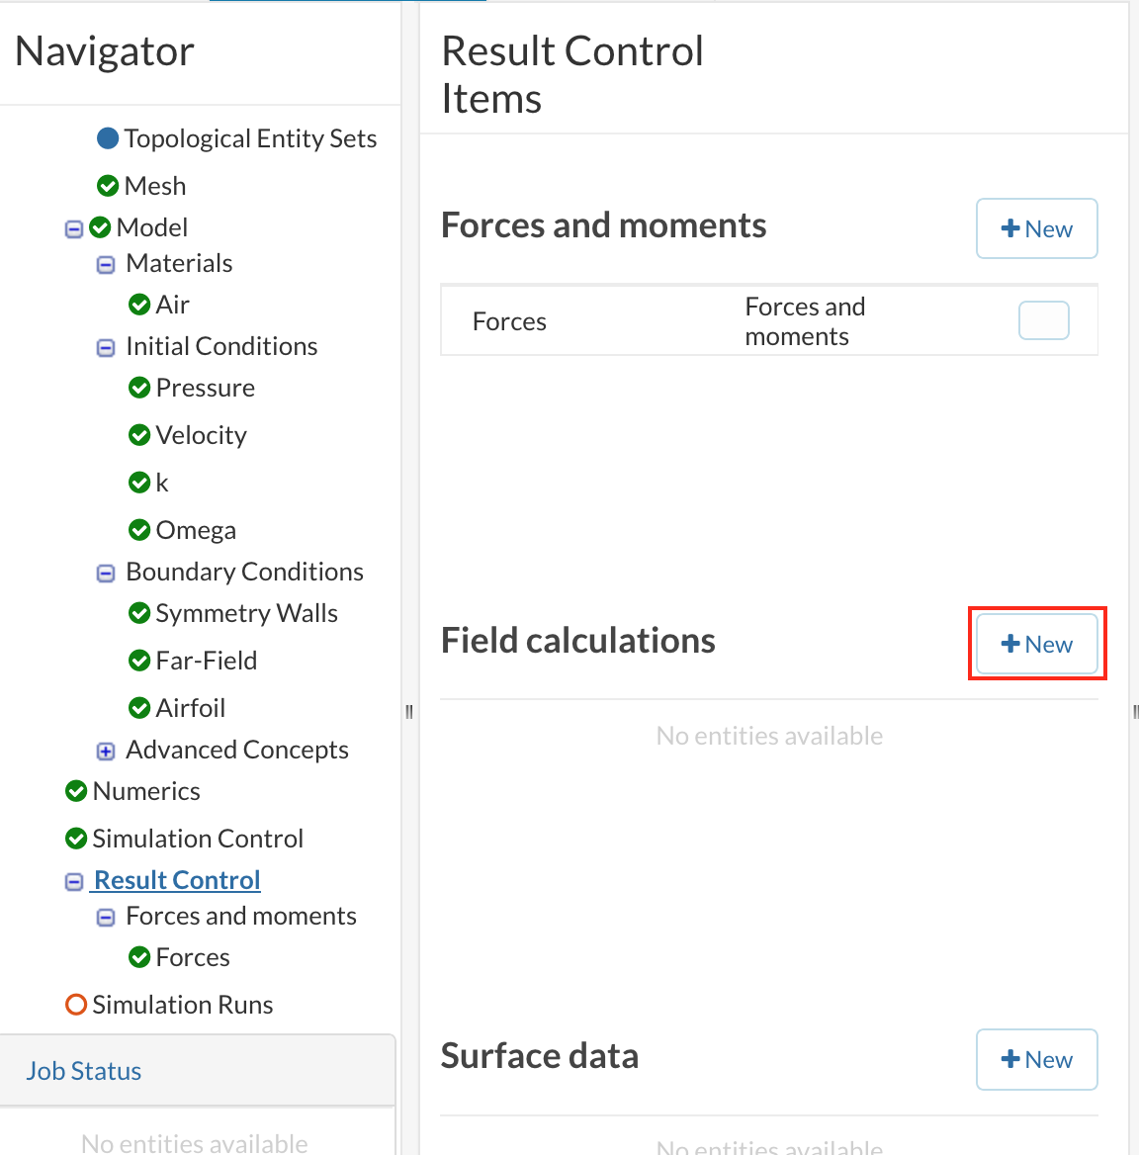Click the blue circle icon beside Topological Entity Sets
The height and width of the screenshot is (1155, 1139).
coord(108,138)
